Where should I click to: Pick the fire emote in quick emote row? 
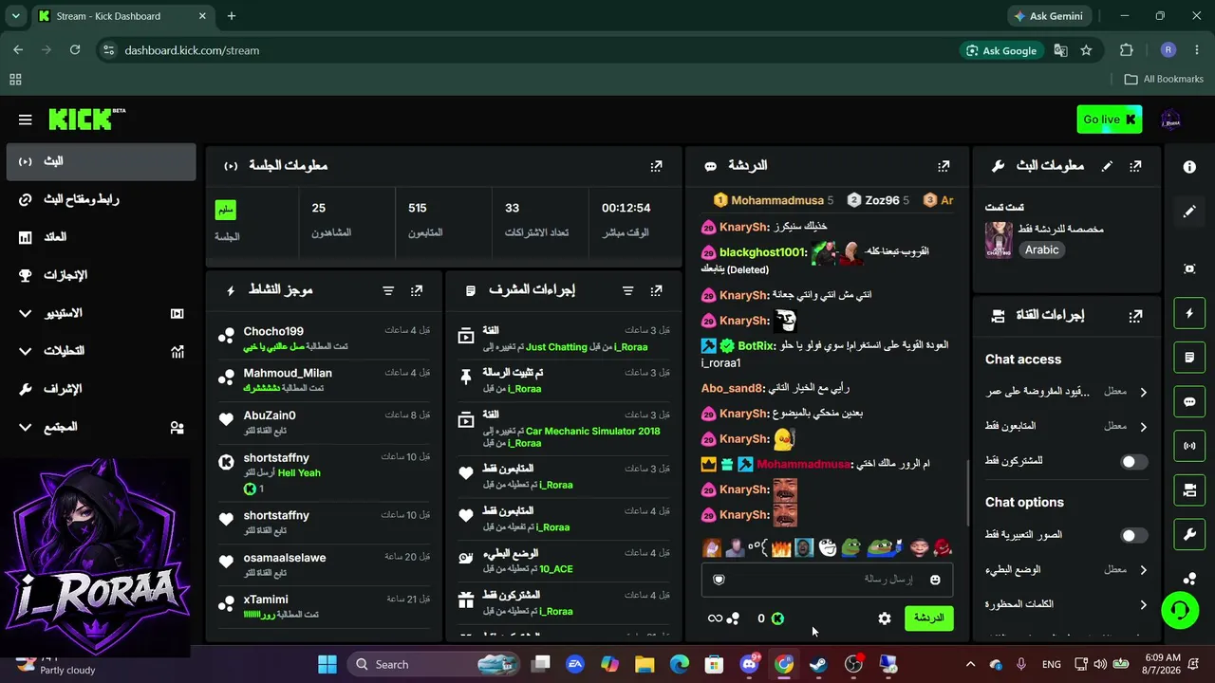(781, 548)
